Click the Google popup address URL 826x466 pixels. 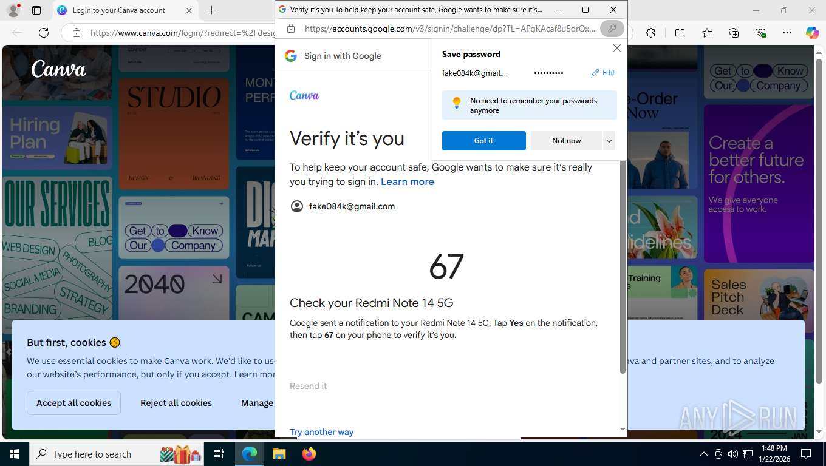(449, 29)
